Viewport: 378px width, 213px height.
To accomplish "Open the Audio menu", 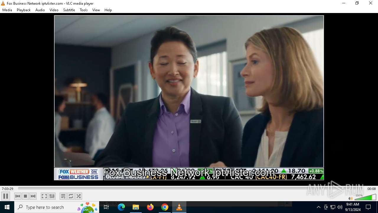I will tap(40, 10).
